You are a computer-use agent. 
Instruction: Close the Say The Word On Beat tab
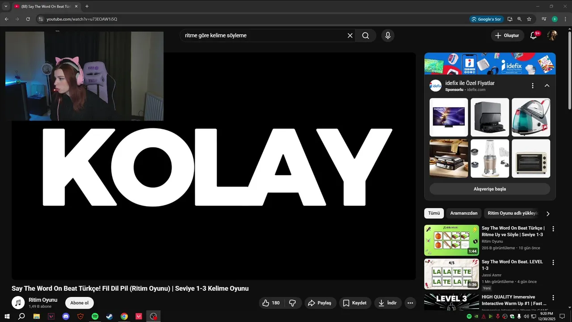click(x=76, y=6)
